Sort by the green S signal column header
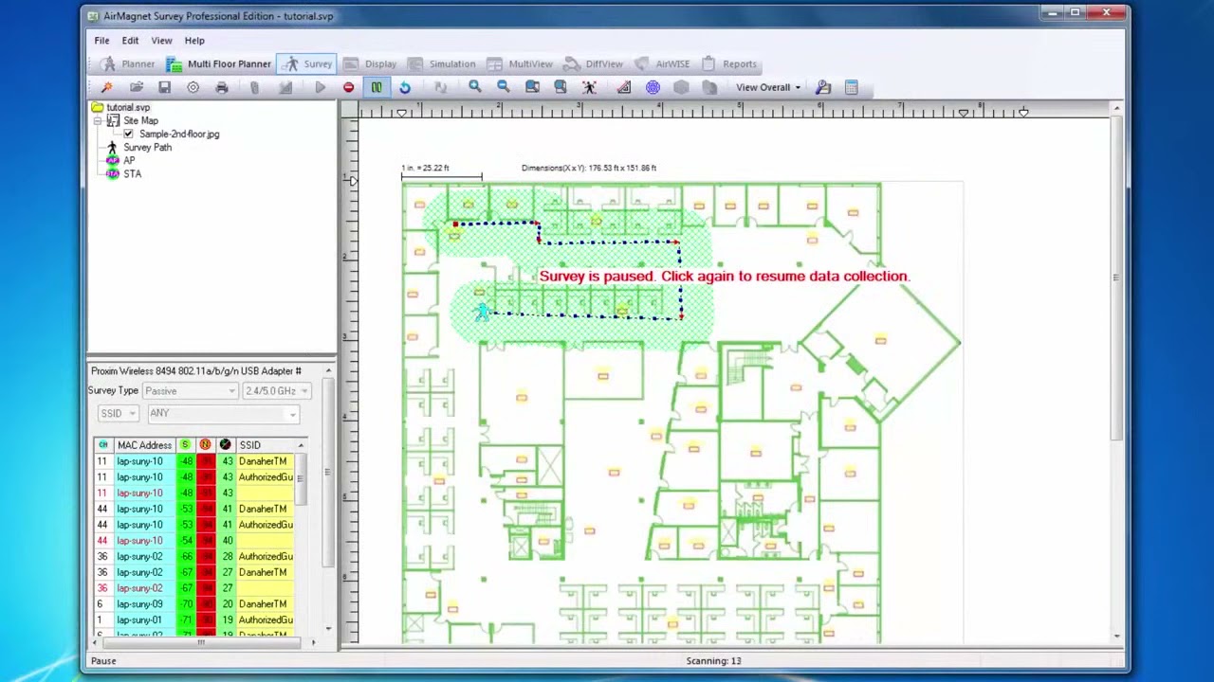The image size is (1214, 682). coord(185,445)
